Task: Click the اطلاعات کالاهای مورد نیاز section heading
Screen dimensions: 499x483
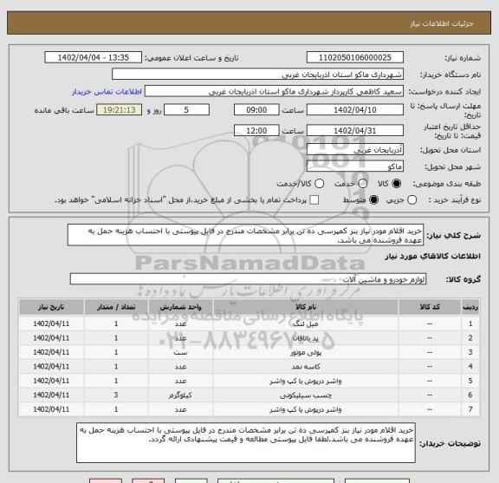Action: tap(432, 256)
